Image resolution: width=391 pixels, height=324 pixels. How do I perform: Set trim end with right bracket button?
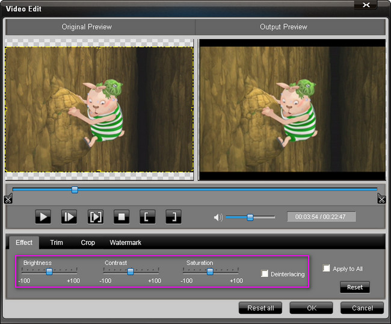pyautogui.click(x=174, y=217)
